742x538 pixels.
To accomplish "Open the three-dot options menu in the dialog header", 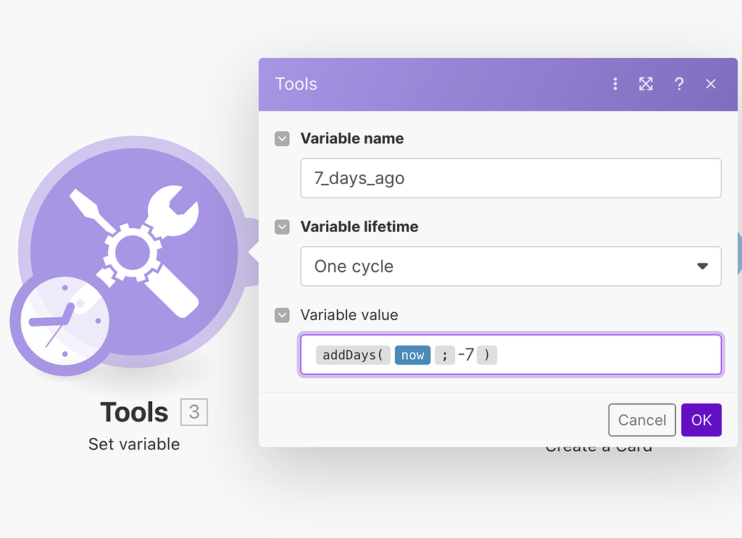I will tap(615, 84).
